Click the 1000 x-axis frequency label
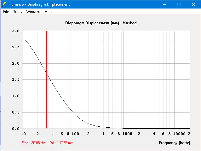This screenshot has width=201, height=151. 127,134
